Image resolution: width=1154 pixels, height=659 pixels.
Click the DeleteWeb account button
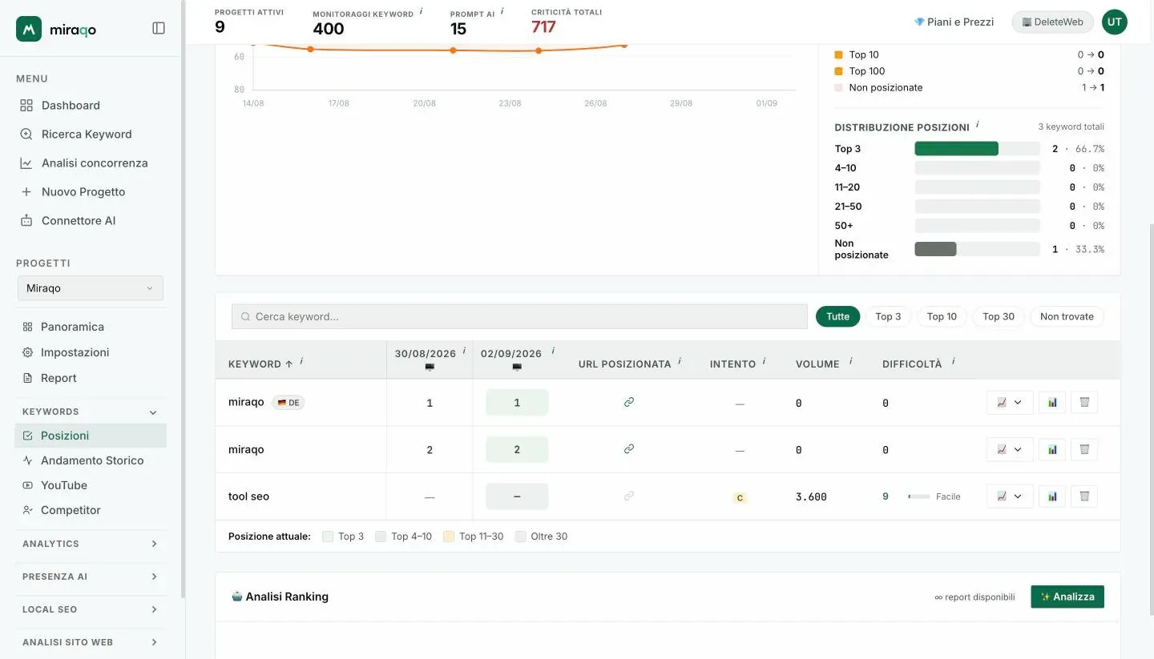click(x=1052, y=22)
